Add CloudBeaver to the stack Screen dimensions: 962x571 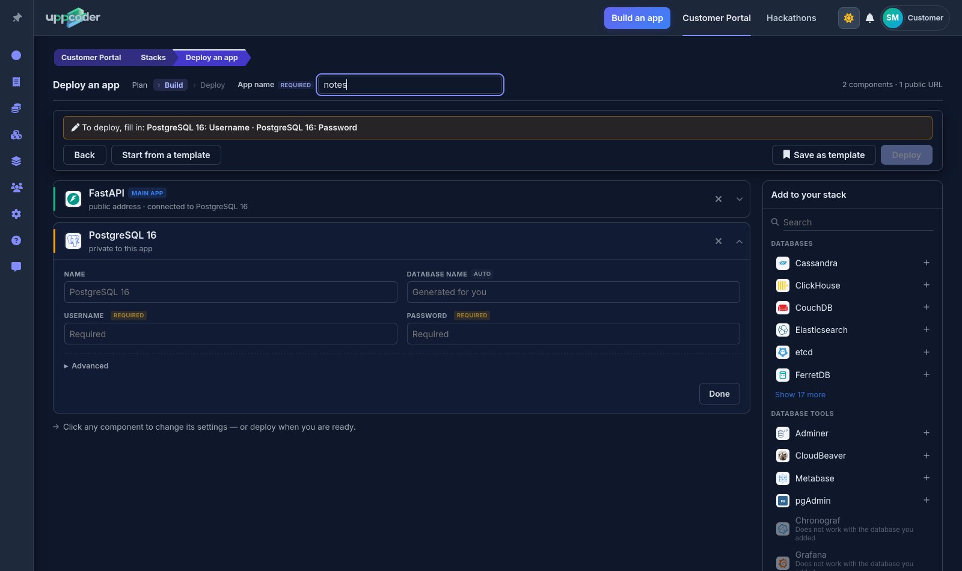[927, 456]
